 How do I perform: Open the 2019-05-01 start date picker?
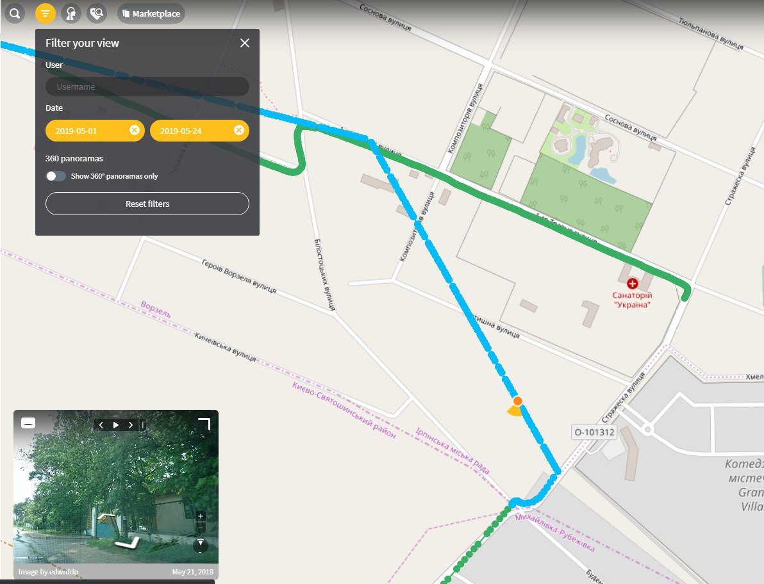point(87,131)
